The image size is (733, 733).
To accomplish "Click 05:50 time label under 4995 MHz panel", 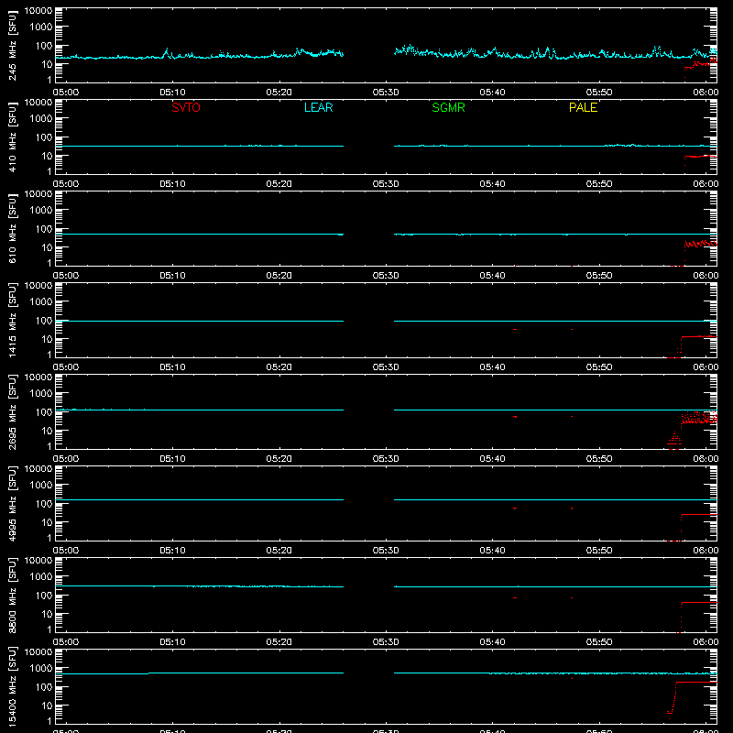I will pyautogui.click(x=599, y=551).
